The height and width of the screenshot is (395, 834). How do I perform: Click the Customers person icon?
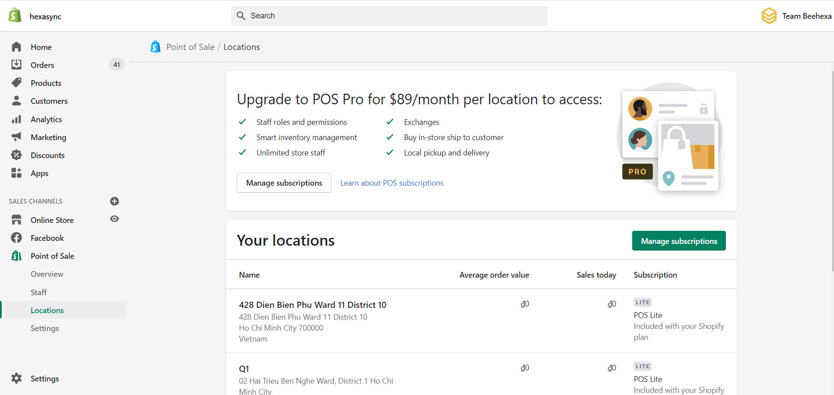17,101
